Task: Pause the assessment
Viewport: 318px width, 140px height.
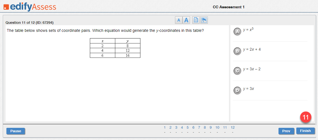Action: (16, 131)
